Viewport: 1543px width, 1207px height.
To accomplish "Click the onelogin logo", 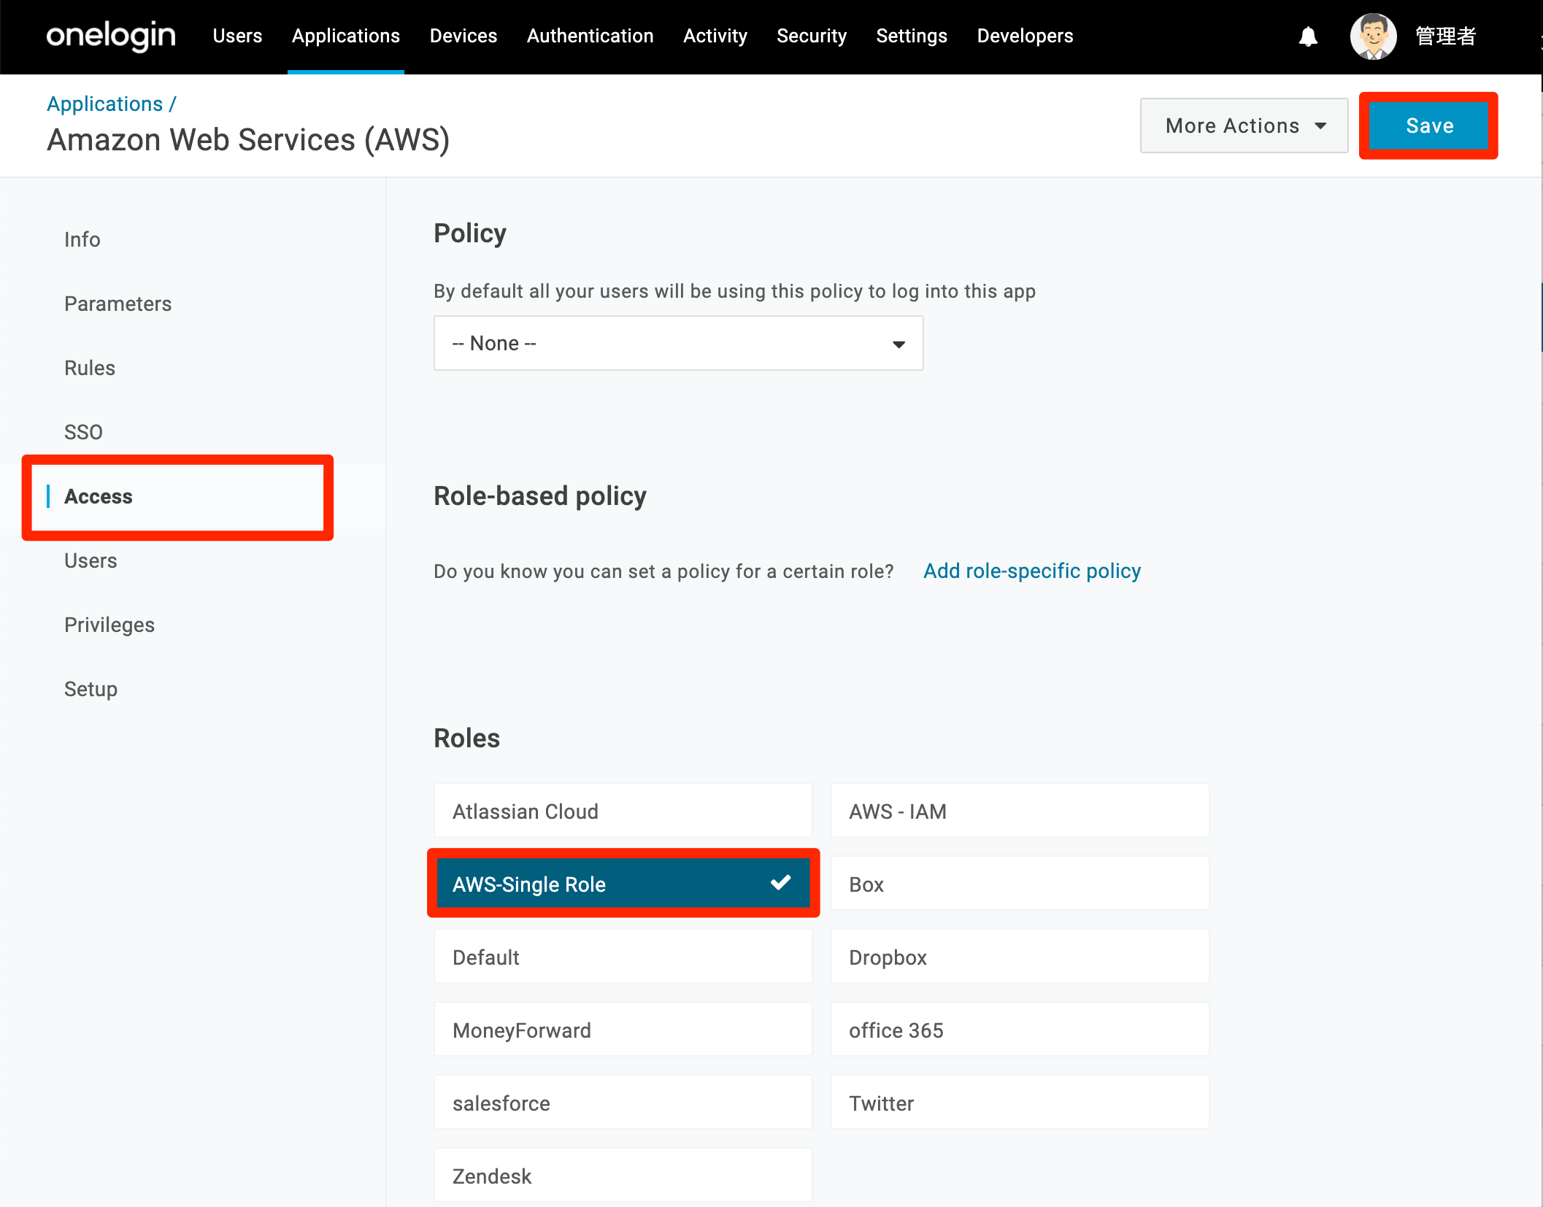I will (x=111, y=36).
